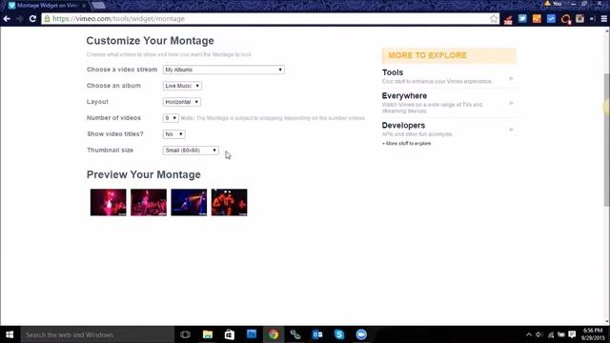This screenshot has height=343, width=610.
Task: Expand the Tools section arrow
Action: point(511,78)
